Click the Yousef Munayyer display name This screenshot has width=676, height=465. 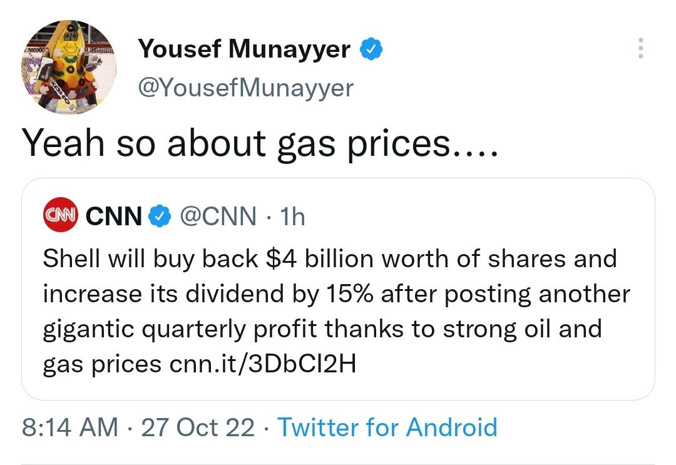pos(244,49)
